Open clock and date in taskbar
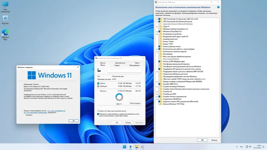 pos(257,147)
